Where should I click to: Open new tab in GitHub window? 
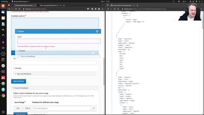(x=137, y=5)
